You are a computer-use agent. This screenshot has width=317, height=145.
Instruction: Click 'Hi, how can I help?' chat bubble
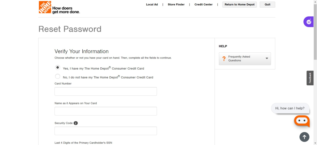290,108
